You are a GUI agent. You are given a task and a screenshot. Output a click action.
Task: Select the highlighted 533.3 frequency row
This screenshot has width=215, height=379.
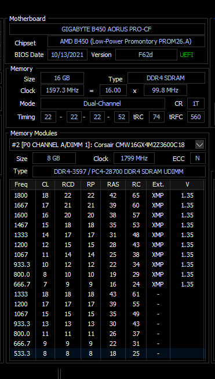point(107,353)
